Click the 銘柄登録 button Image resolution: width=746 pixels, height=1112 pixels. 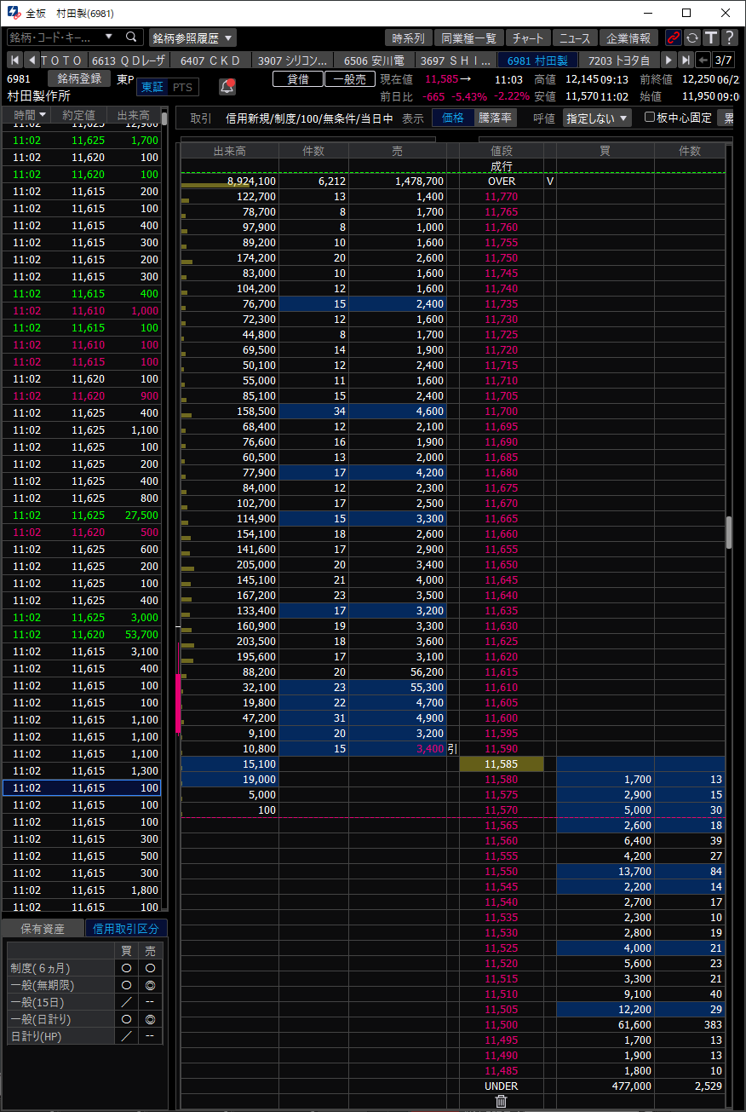[x=79, y=78]
